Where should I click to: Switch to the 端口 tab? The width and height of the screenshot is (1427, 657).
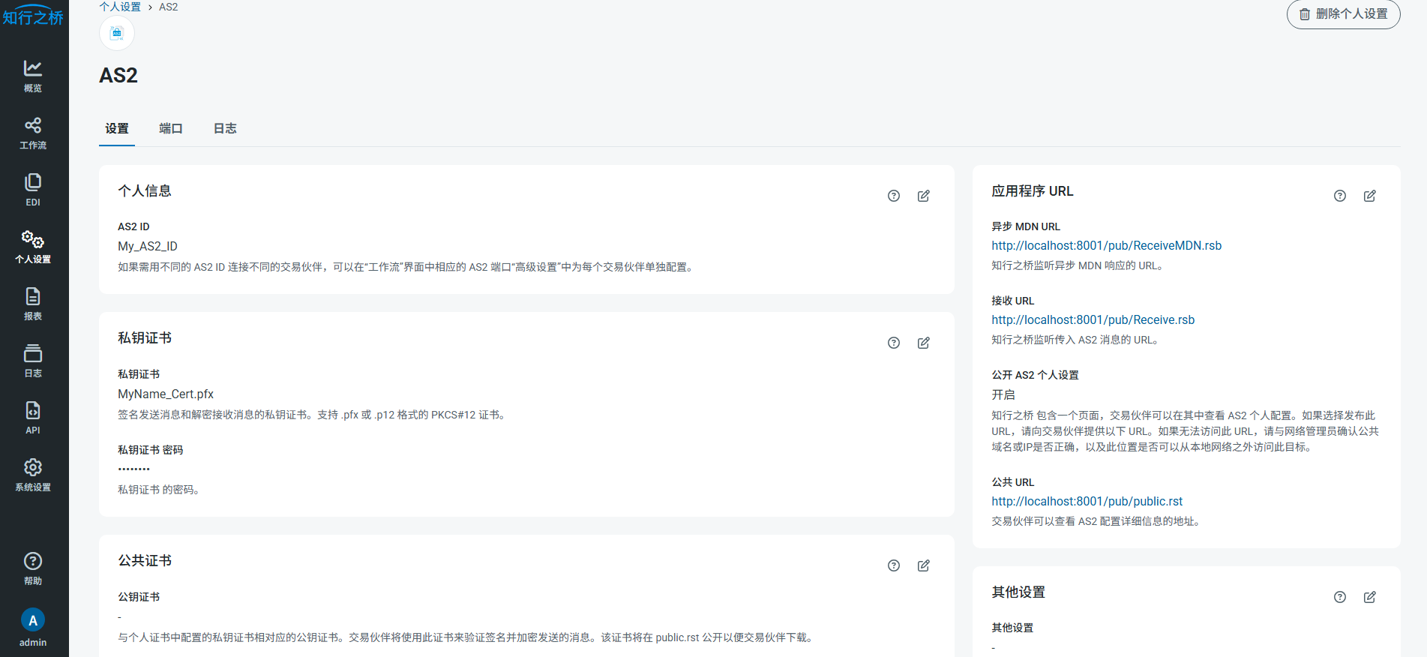pos(171,128)
